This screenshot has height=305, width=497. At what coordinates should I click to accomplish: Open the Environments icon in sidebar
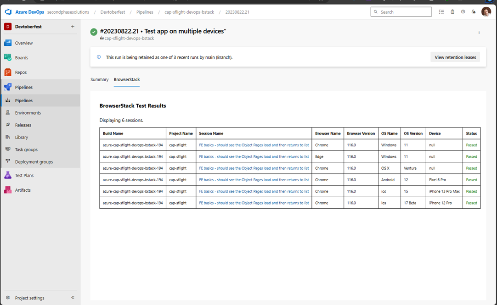point(8,113)
